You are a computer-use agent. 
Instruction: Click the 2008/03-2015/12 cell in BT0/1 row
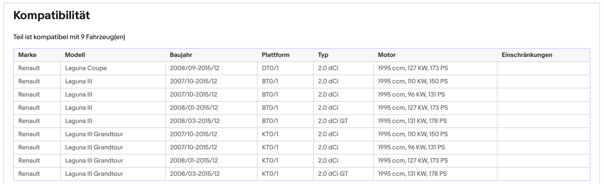pyautogui.click(x=195, y=121)
